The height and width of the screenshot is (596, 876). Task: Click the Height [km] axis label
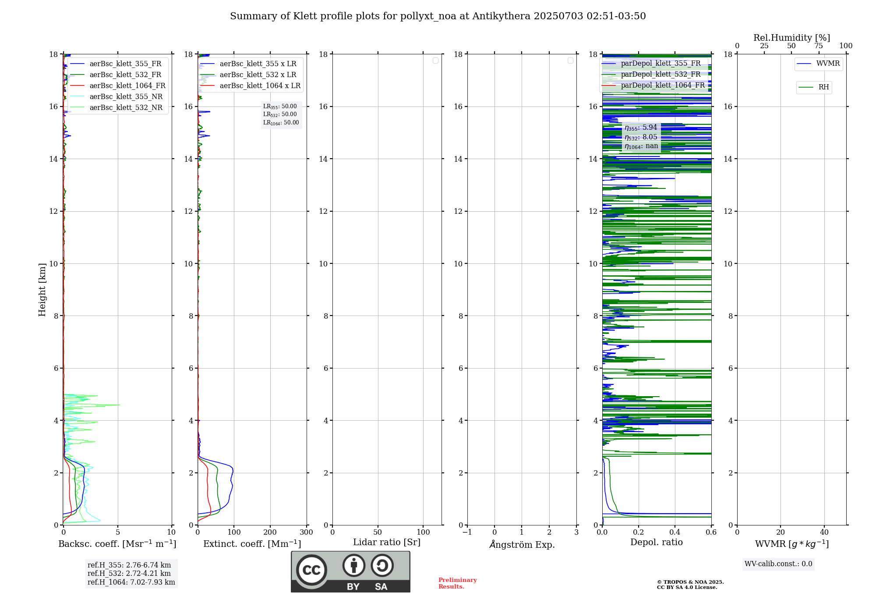pyautogui.click(x=42, y=290)
